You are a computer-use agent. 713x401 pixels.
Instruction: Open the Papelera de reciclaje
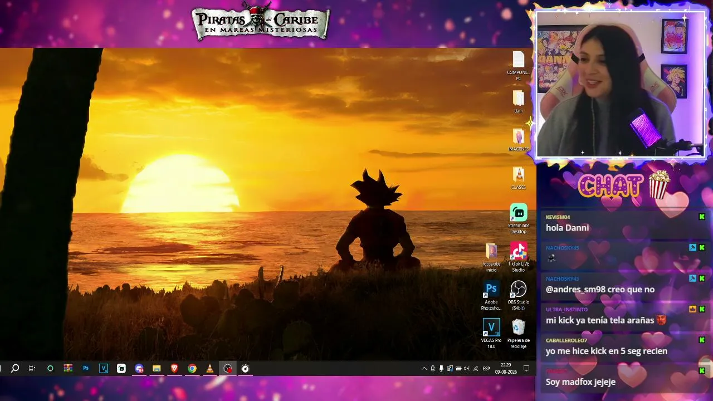pyautogui.click(x=518, y=334)
